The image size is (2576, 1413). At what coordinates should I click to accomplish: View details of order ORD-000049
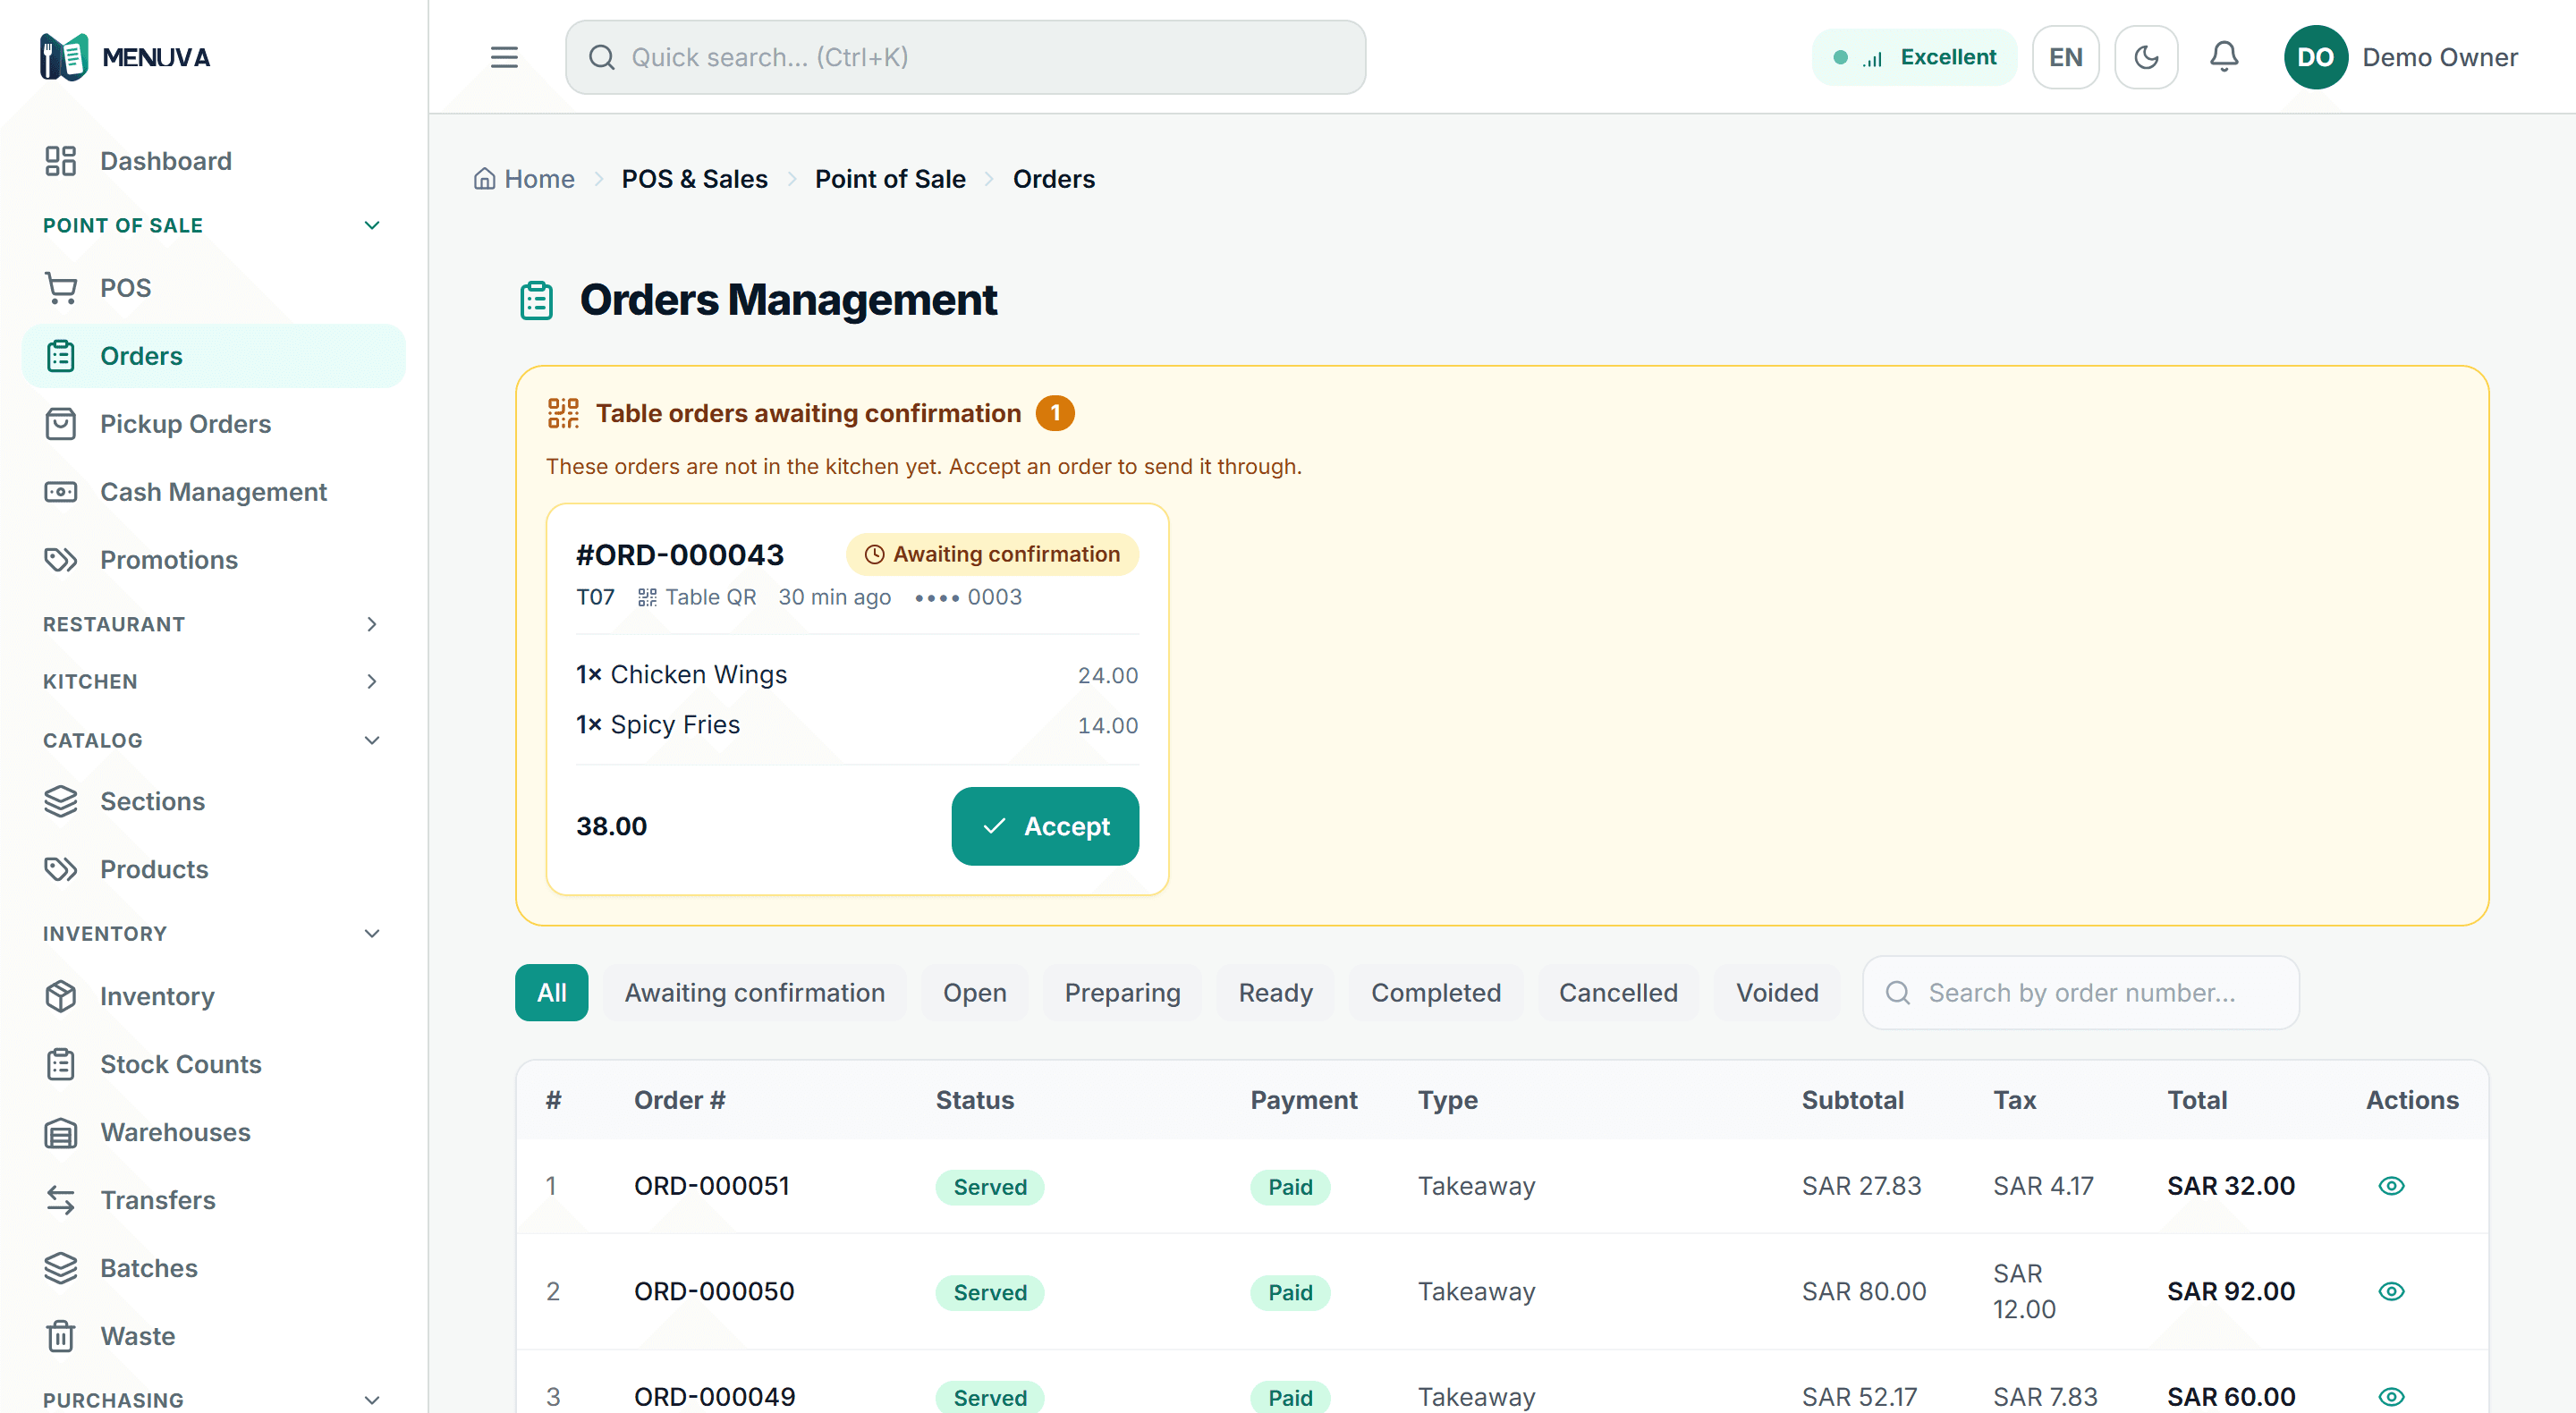pos(2391,1397)
